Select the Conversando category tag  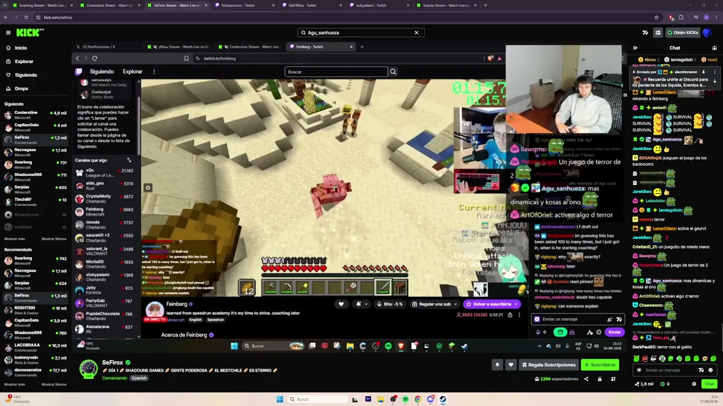click(115, 378)
